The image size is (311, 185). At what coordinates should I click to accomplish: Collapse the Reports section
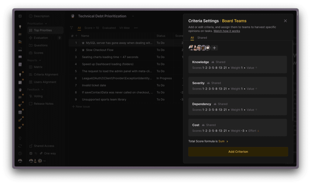pyautogui.click(x=34, y=60)
